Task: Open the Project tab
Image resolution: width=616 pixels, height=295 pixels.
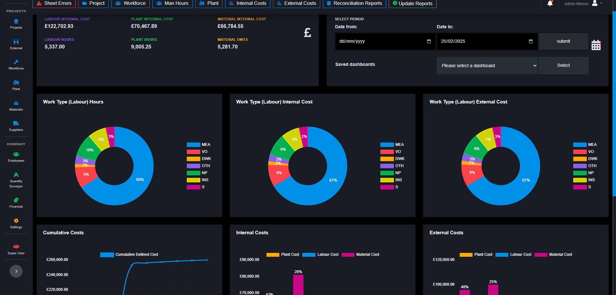Action: (x=93, y=4)
